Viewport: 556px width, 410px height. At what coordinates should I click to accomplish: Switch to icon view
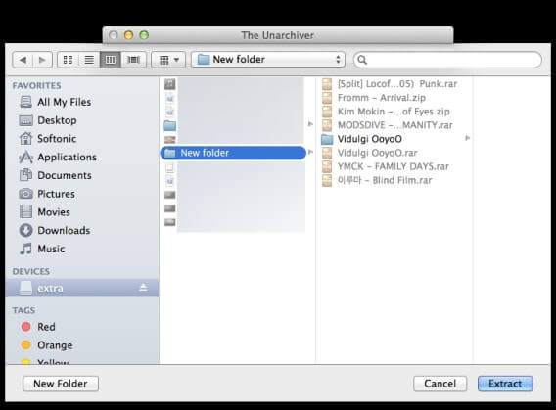[x=69, y=60]
